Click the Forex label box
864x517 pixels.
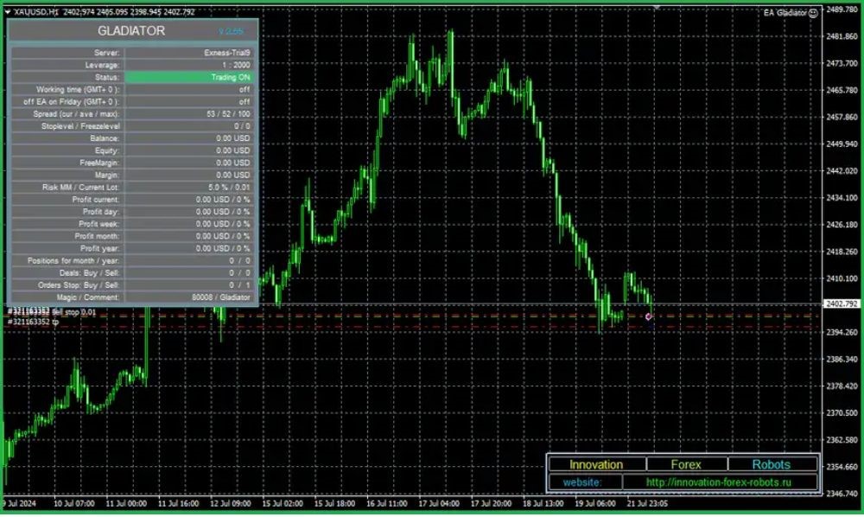click(x=686, y=465)
